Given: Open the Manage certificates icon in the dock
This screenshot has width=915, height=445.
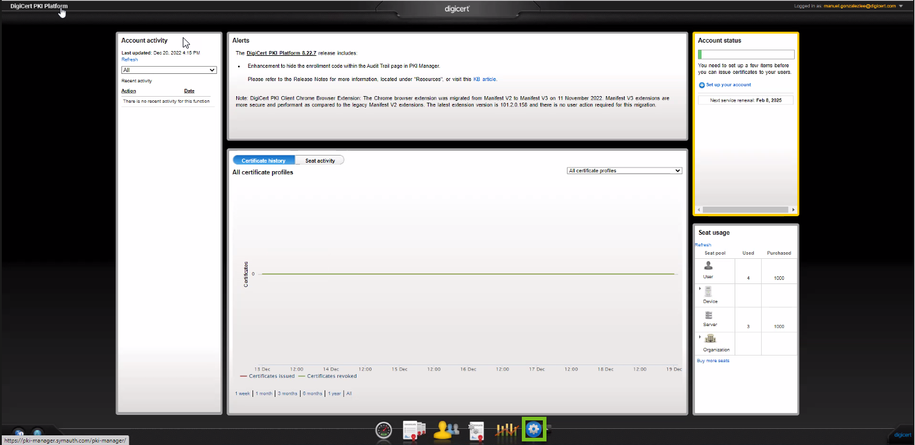Looking at the screenshot, I should (x=414, y=430).
